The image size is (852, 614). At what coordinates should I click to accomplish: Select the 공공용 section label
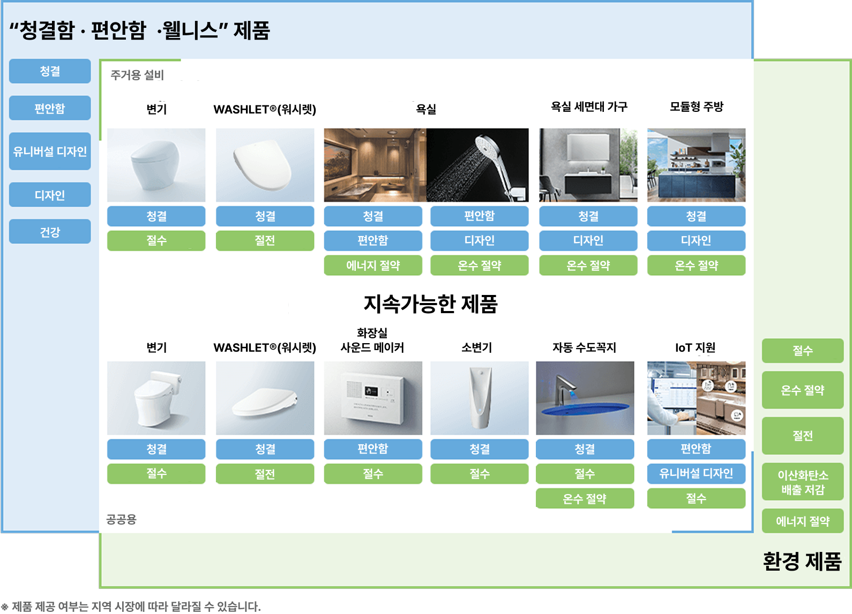(122, 519)
